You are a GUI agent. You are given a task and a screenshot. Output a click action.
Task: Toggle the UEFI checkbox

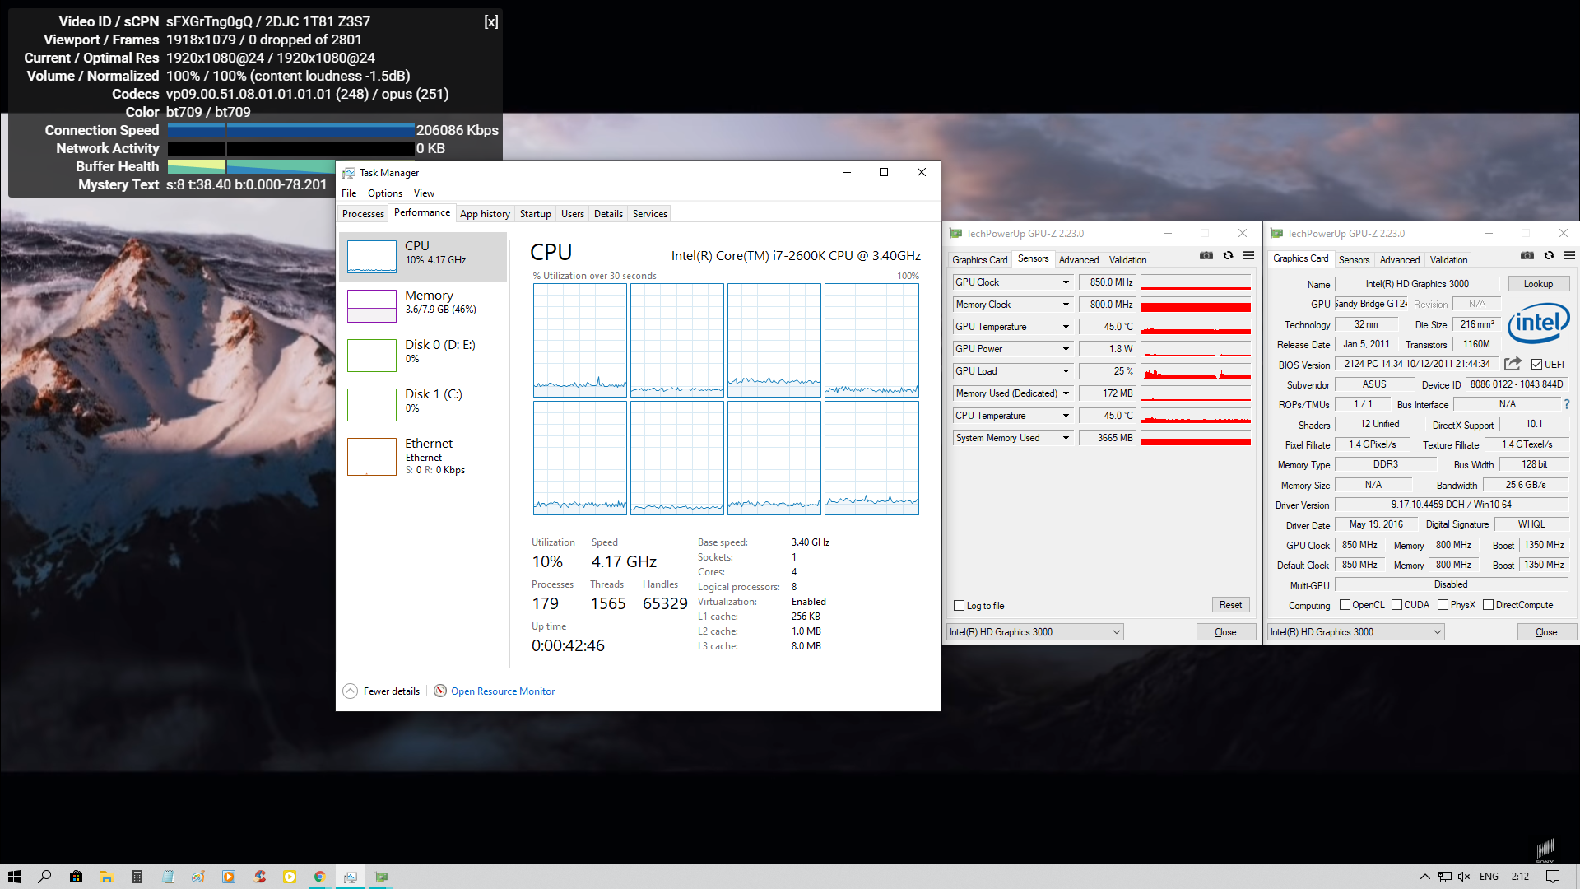pos(1536,365)
